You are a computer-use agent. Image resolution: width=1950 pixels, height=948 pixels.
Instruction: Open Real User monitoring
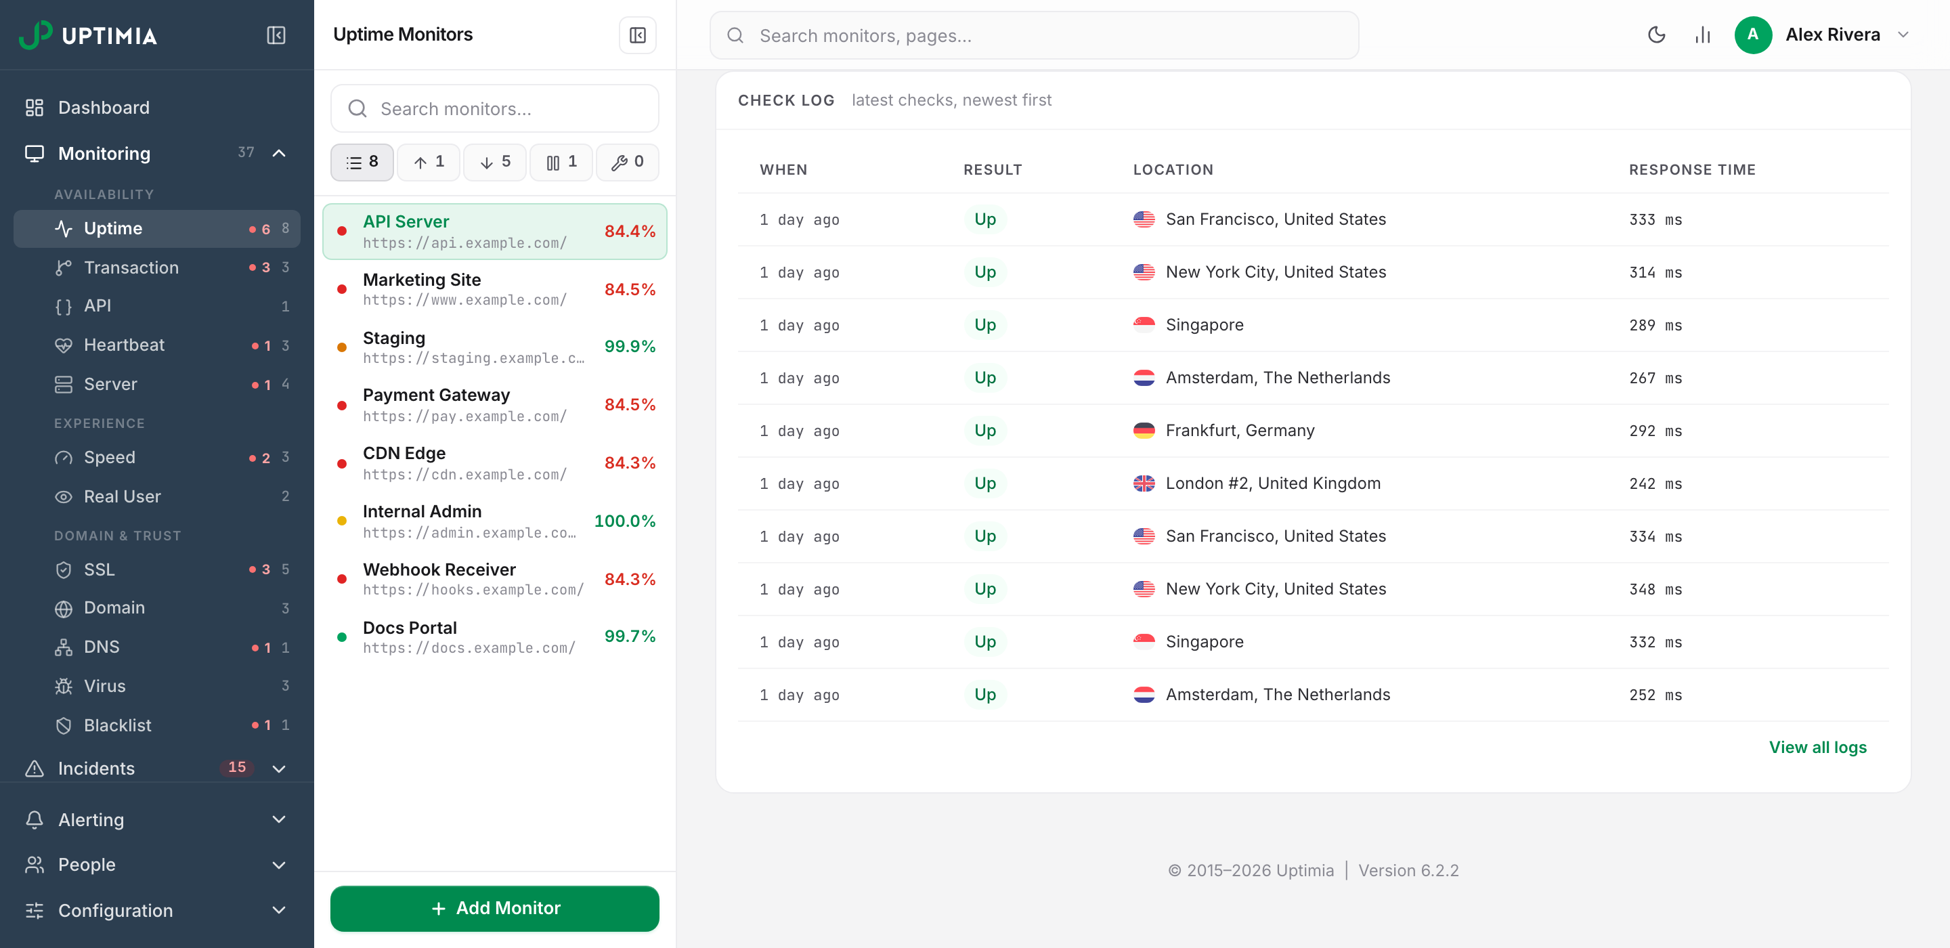(156, 497)
